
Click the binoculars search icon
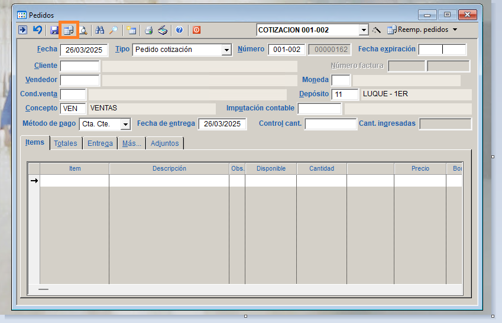point(100,30)
